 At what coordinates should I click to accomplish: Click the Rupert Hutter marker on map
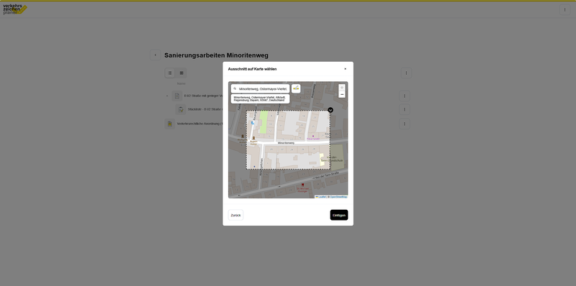tap(253, 138)
